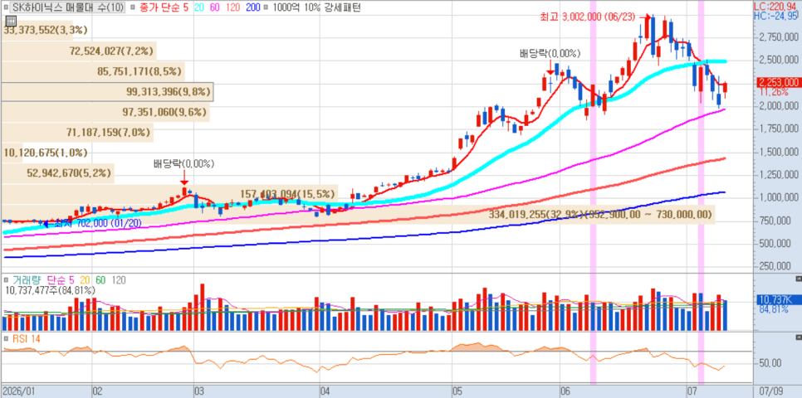Viewport: 802px width, 398px height.
Task: Select the SK하이닉스 매물대 수(10) indicator label
Action: [67, 8]
